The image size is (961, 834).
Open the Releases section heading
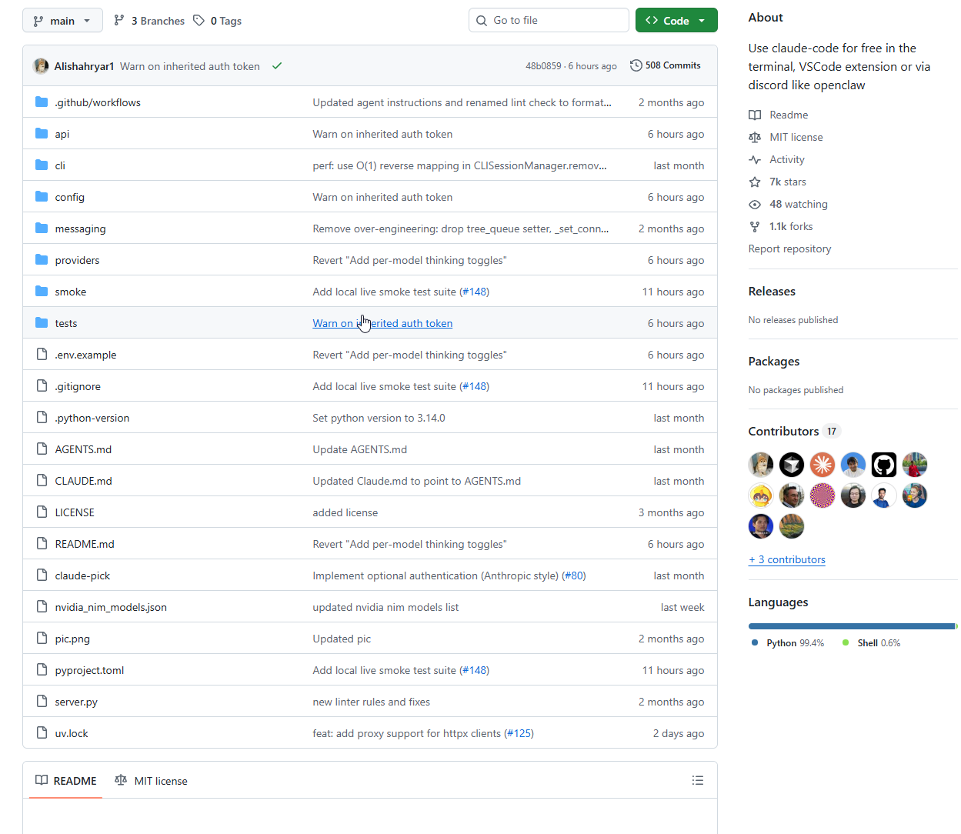772,291
